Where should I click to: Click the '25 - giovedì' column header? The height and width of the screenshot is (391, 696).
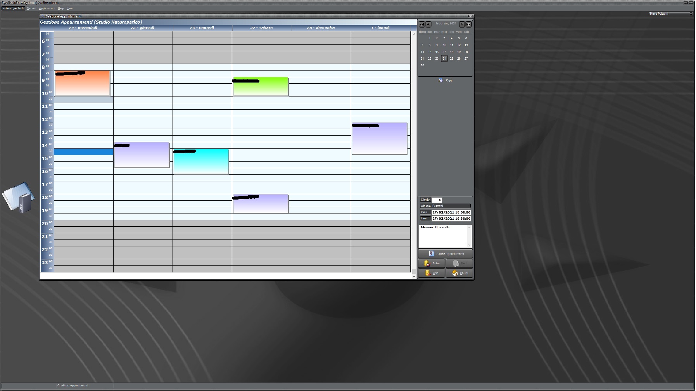143,28
